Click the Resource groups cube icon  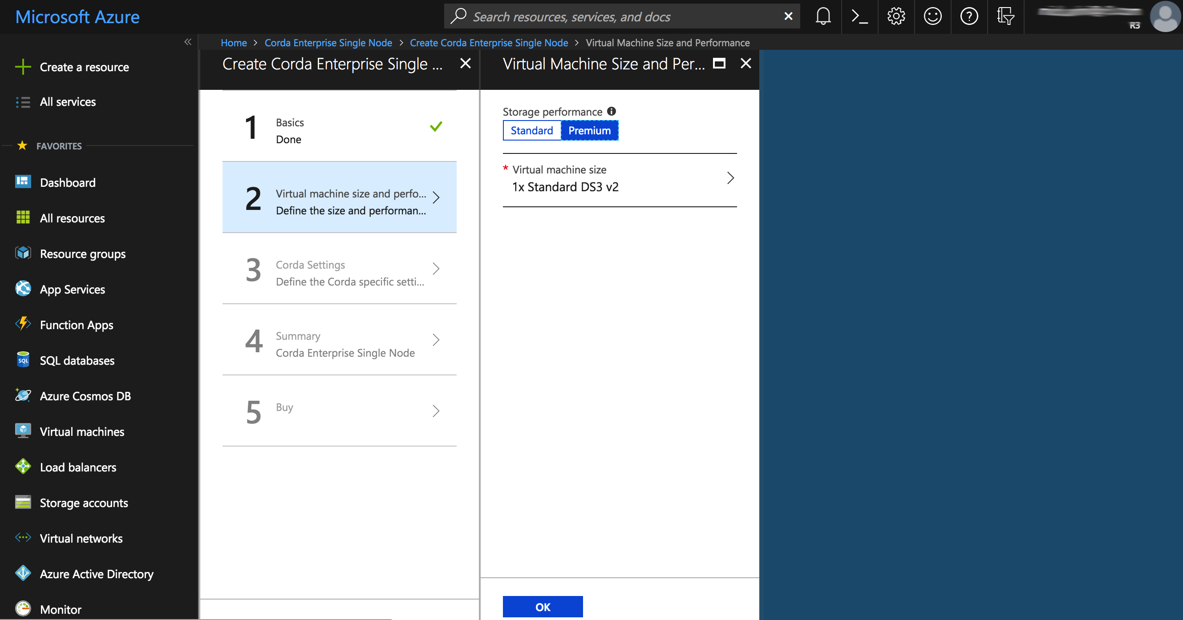click(23, 254)
